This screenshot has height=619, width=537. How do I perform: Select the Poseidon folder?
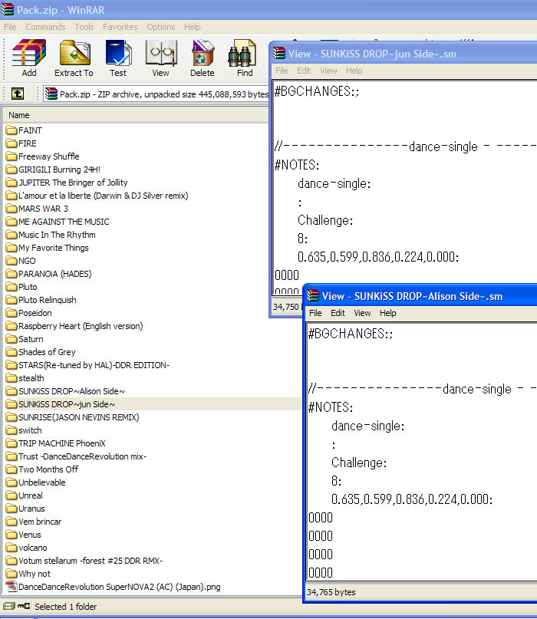[35, 313]
